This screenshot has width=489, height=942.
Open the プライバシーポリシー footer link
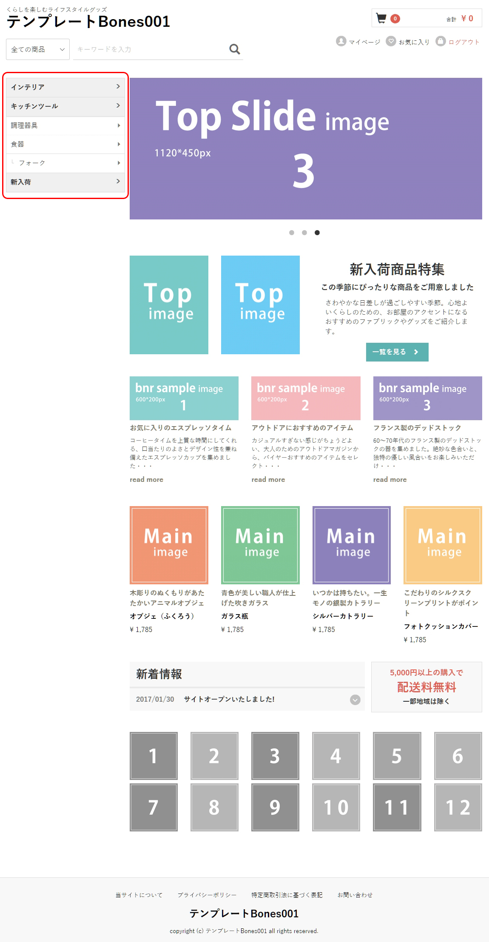(207, 895)
